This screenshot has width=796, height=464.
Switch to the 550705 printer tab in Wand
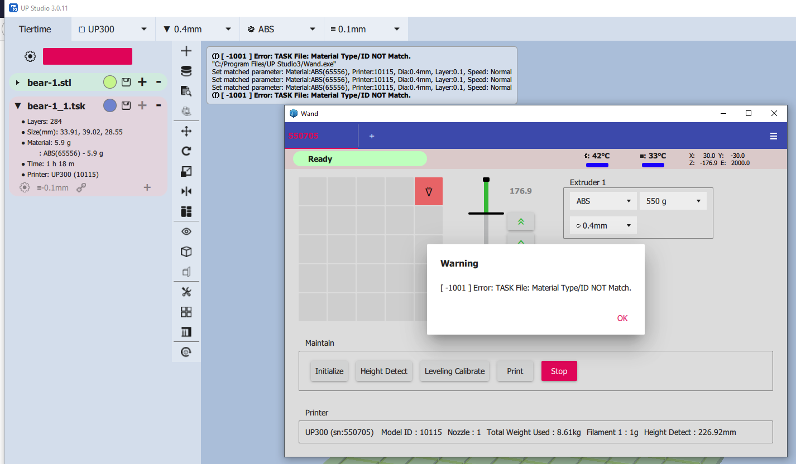[x=321, y=136]
